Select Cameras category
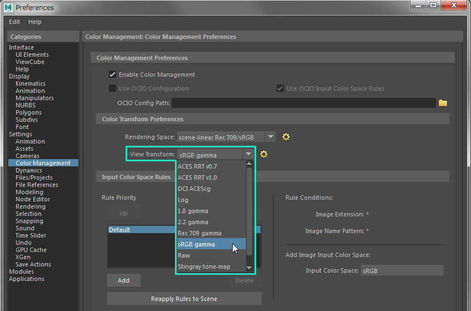 (x=27, y=156)
